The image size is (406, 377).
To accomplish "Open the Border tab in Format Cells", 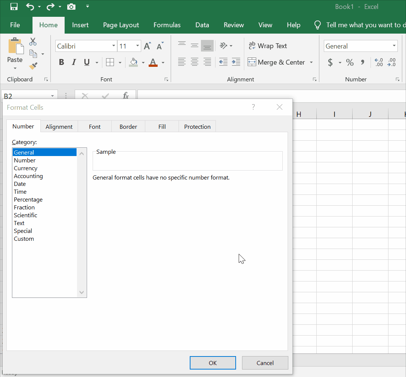I will 128,127.
